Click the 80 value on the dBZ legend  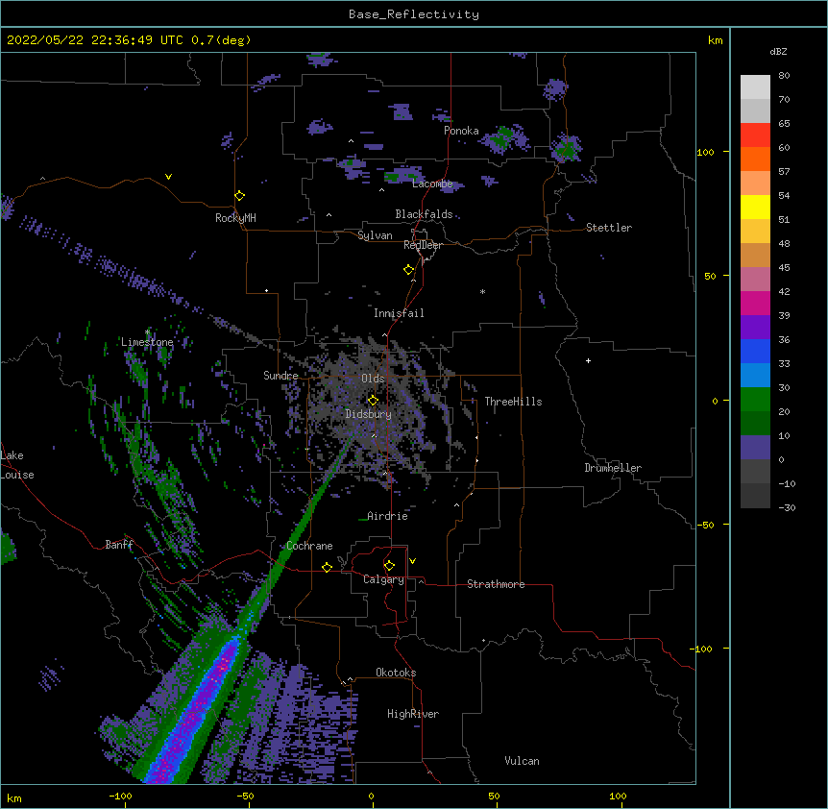tap(784, 76)
